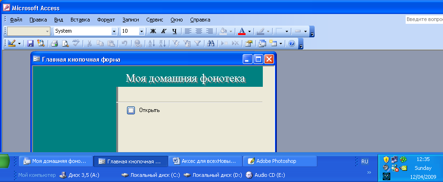443x182 pixels.
Task: Open the Fill Color dropdown arrow
Action: point(231,31)
